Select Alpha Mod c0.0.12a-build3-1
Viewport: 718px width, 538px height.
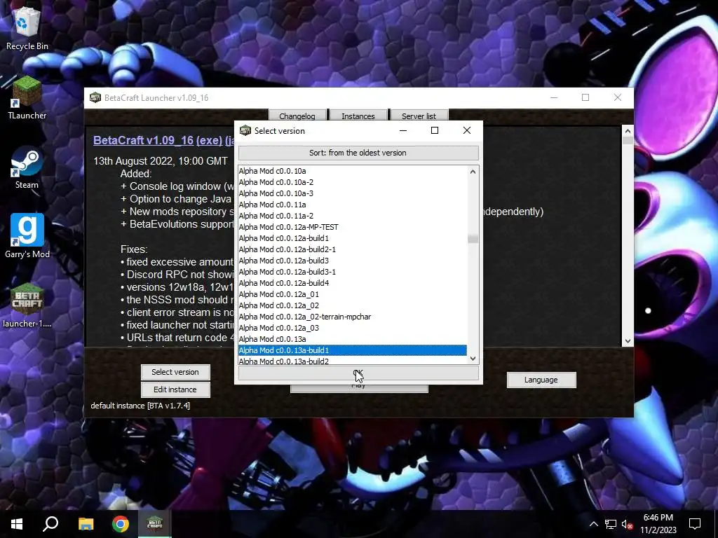353,272
